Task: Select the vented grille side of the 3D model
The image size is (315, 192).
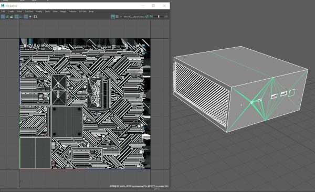Action: coord(202,94)
